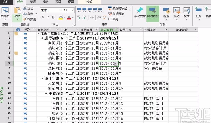The image size is (211, 123).
Task: Click the Paste (粘贴) clipboard icon
Action: [x=17, y=11]
